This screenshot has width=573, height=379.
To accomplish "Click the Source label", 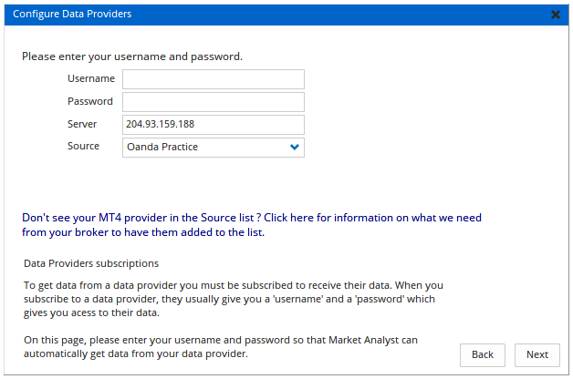I will tap(83, 146).
